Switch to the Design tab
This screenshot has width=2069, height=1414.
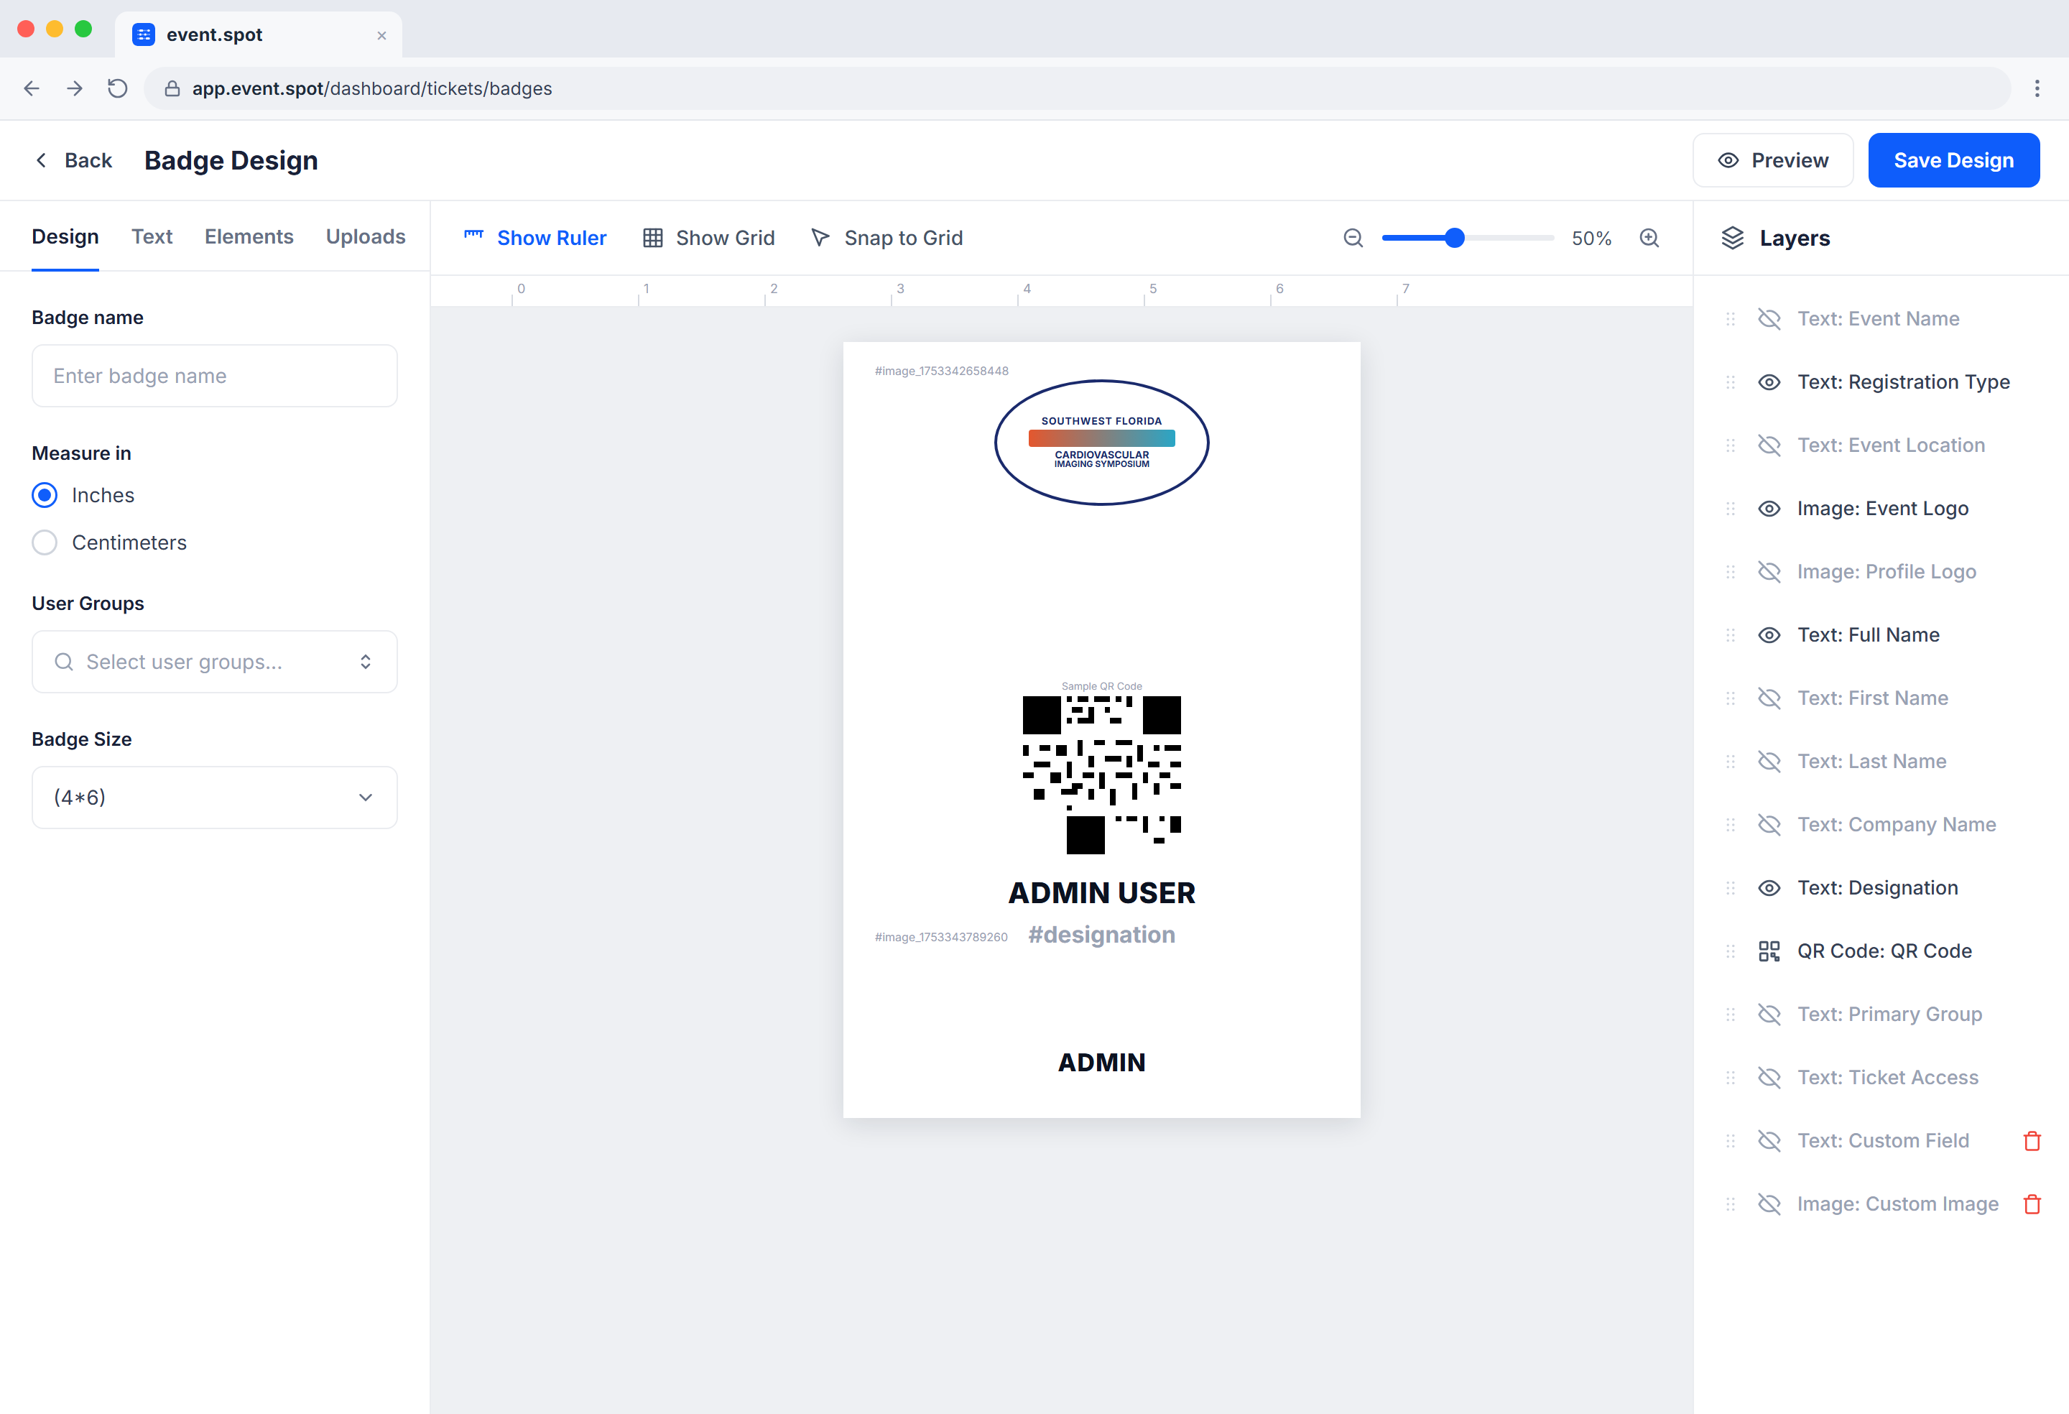65,237
